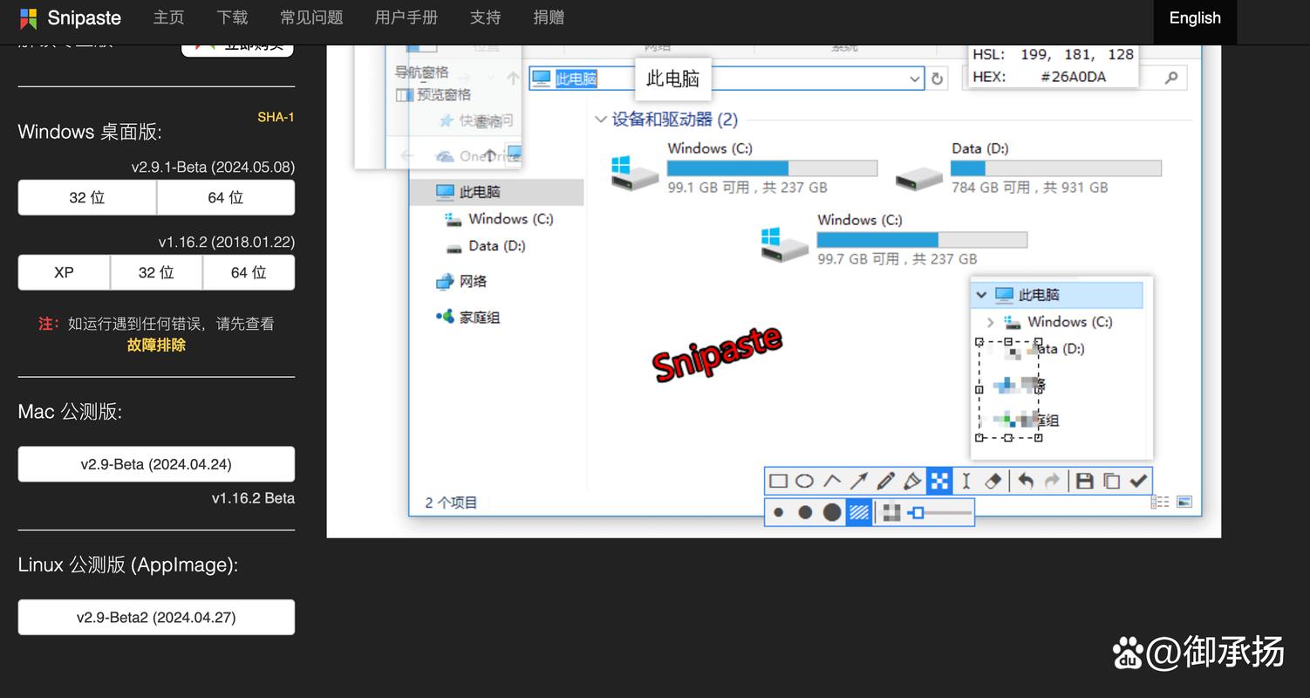This screenshot has width=1310, height=698.
Task: Switch language to English
Action: click(x=1195, y=18)
